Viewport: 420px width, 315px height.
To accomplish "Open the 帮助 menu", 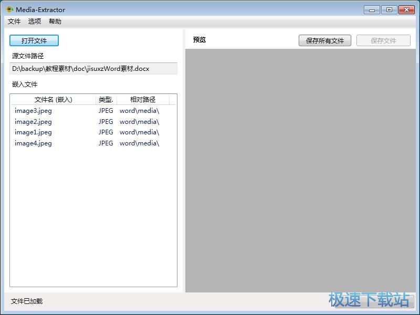I will click(x=55, y=22).
